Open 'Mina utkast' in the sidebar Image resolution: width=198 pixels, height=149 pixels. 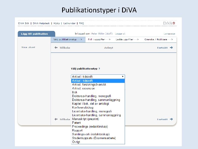point(28,47)
